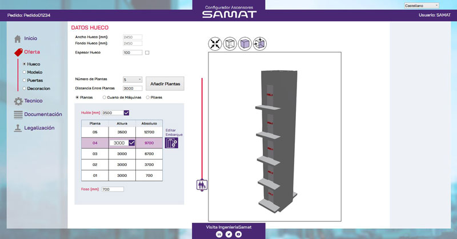This screenshot has height=239, width=457.
Task: Click Absoluto value 3700
Action: coord(149,165)
